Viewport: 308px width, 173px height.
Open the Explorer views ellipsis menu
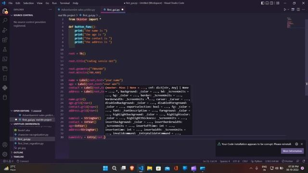(x=50, y=10)
